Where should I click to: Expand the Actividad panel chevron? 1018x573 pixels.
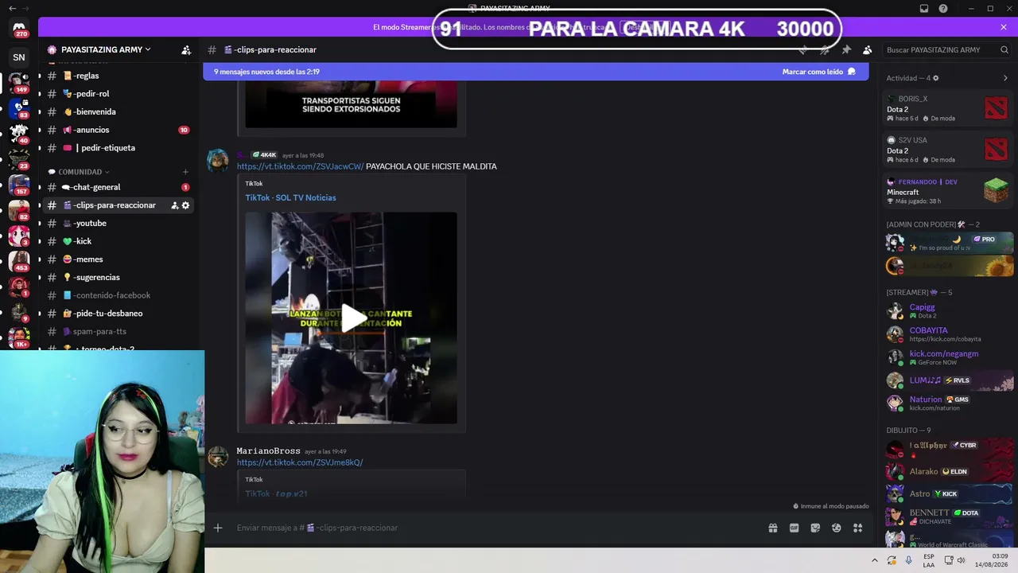tap(1005, 78)
